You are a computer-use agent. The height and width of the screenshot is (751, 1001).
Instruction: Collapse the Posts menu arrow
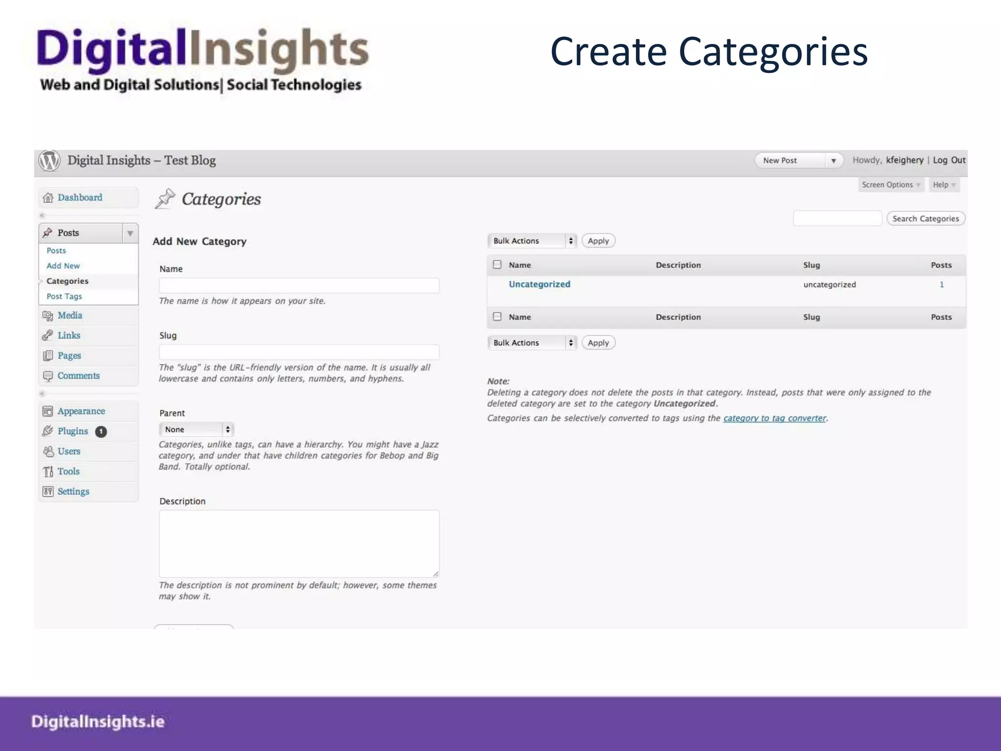(130, 233)
